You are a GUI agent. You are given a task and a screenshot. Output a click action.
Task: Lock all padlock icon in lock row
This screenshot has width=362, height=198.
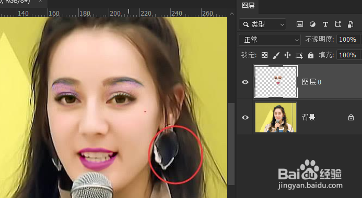(x=311, y=55)
